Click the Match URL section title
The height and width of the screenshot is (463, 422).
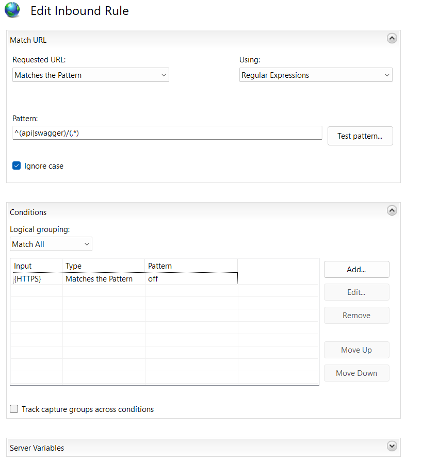[x=28, y=40]
